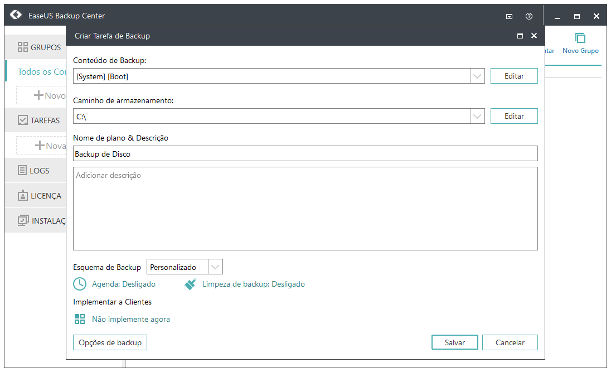This screenshot has width=611, height=372.
Task: Open the LOGS section icon
Action: pos(23,170)
